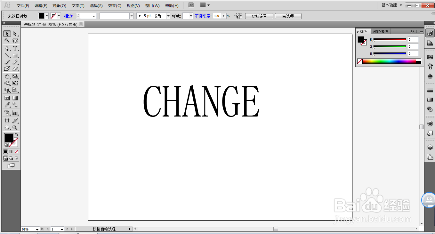The image size is (435, 234).
Task: Click the 描边 link
Action: point(68,16)
